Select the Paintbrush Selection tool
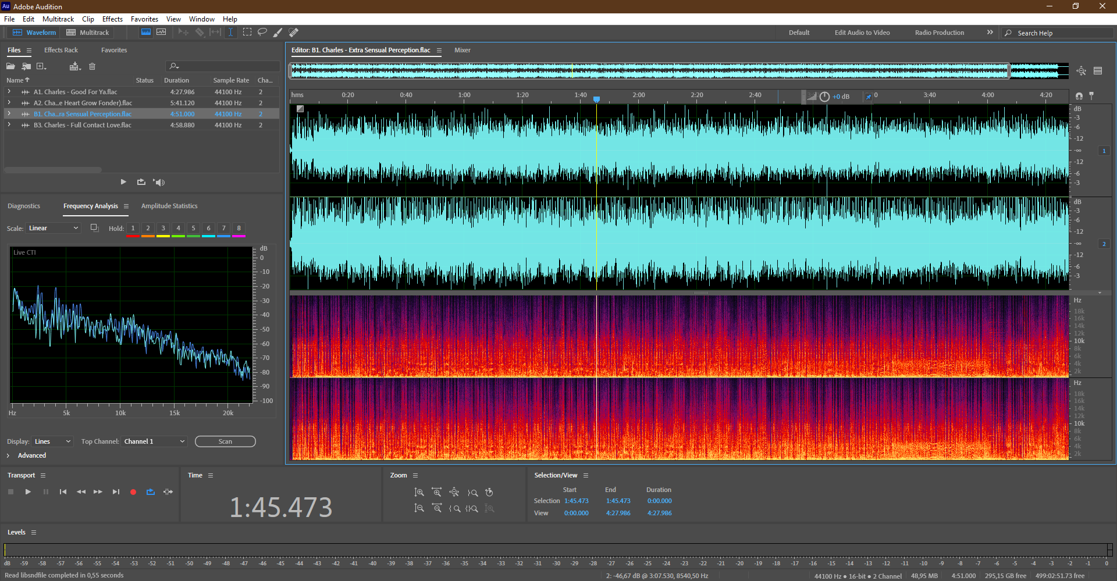 tap(278, 33)
